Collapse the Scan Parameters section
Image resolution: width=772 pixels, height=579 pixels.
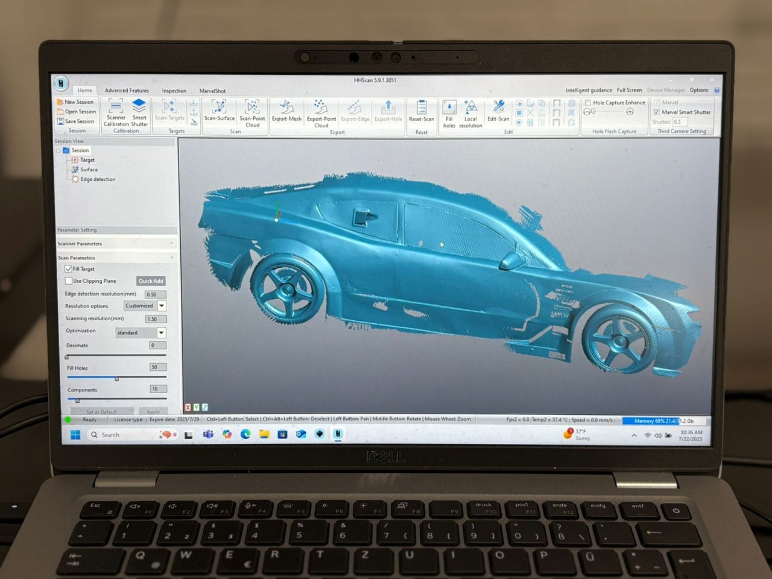coord(171,258)
